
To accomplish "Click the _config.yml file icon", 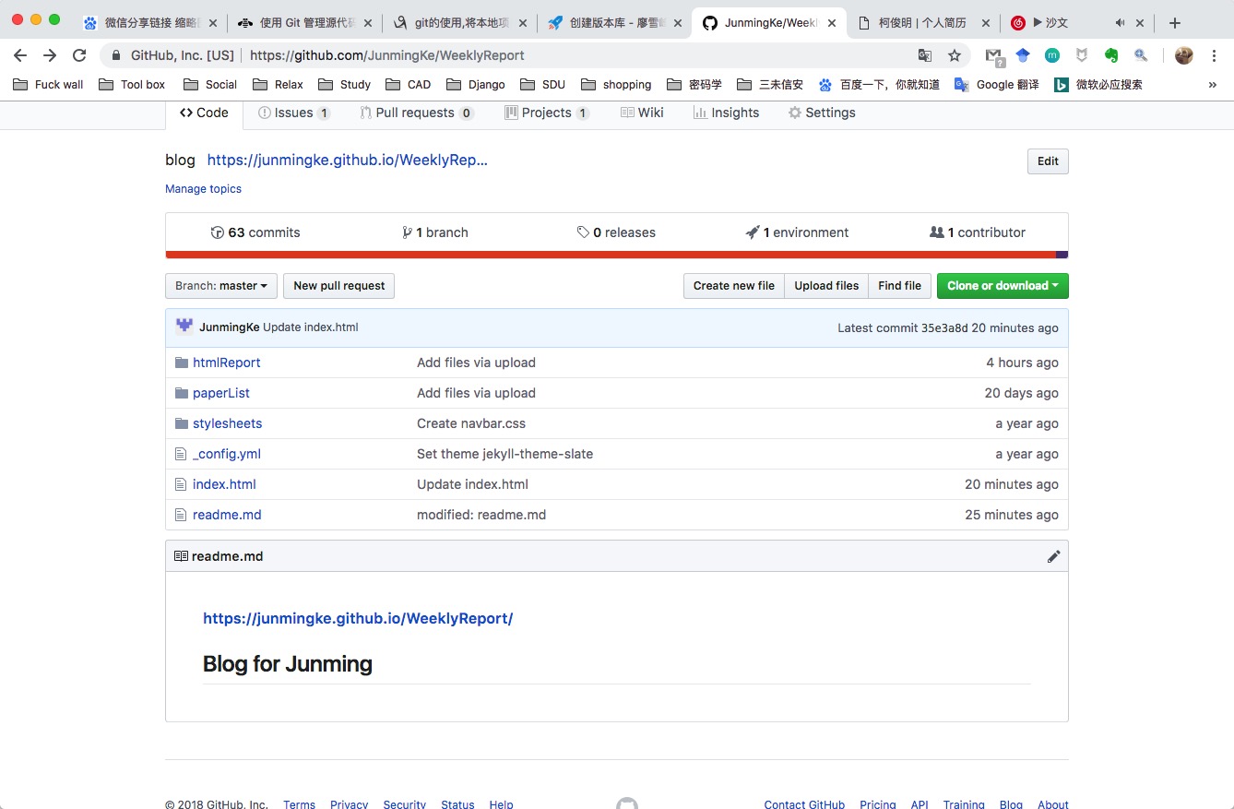I will [182, 454].
